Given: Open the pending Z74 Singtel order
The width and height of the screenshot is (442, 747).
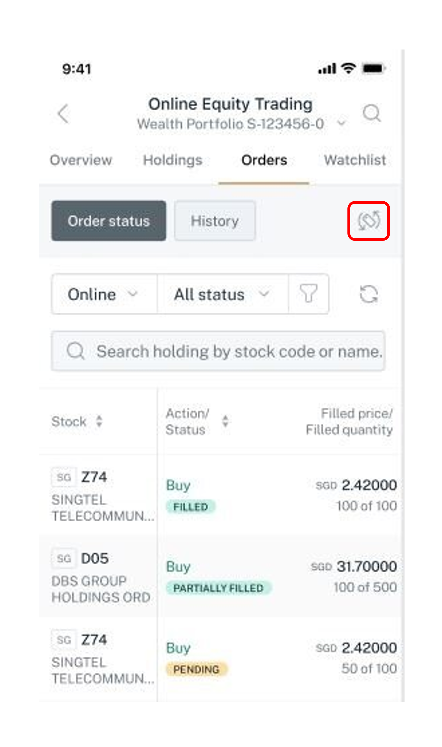Looking at the screenshot, I should coord(221,658).
